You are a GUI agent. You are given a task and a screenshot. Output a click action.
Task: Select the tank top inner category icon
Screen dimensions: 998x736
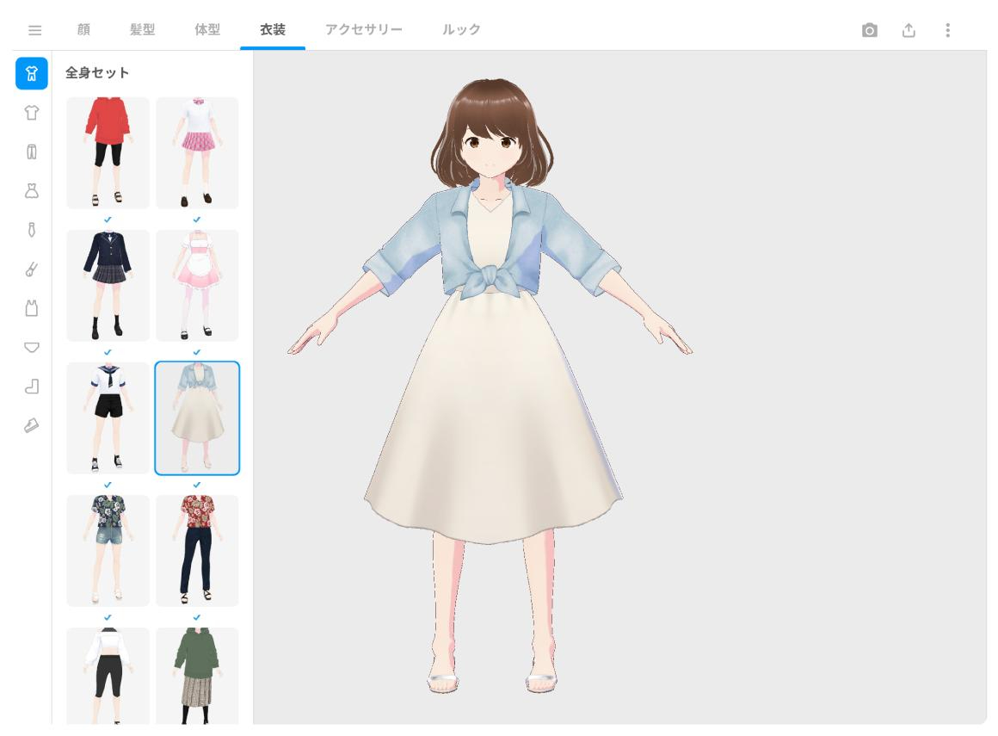(x=32, y=308)
